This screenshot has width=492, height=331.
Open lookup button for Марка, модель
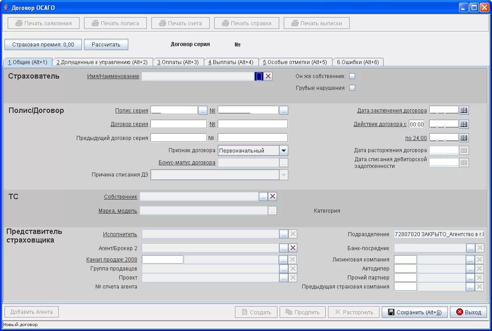click(x=272, y=210)
